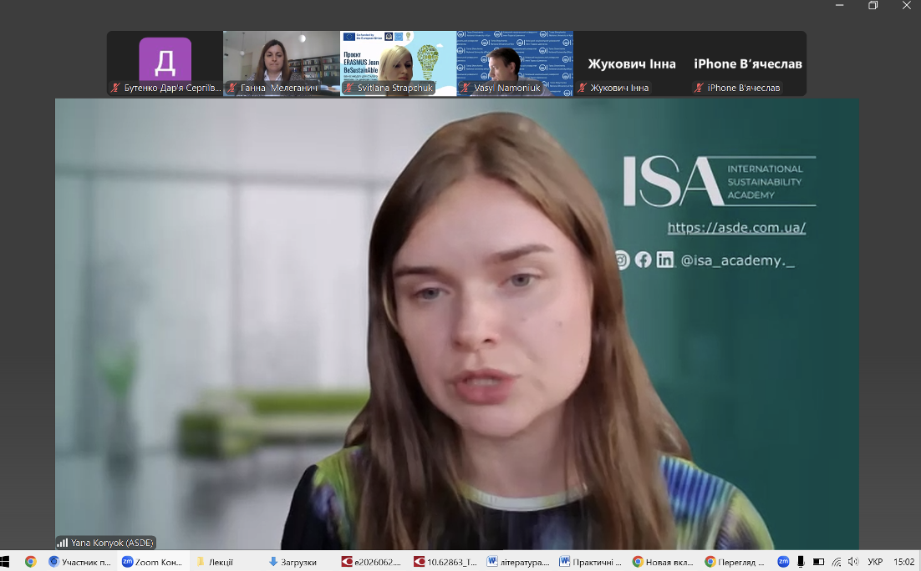Select the Svitlana Strapchuk video thumbnail
921x571 pixels.
398,63
